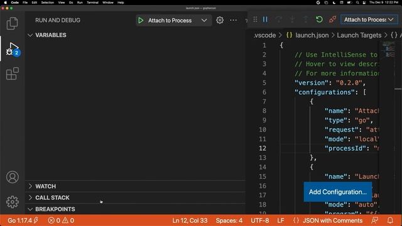The height and width of the screenshot is (226, 402).
Task: Select .vscode in the breadcrumb
Action: pyautogui.click(x=264, y=35)
